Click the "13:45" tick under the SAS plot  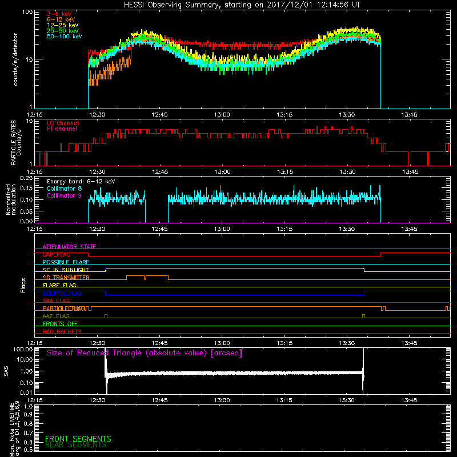pyautogui.click(x=409, y=400)
